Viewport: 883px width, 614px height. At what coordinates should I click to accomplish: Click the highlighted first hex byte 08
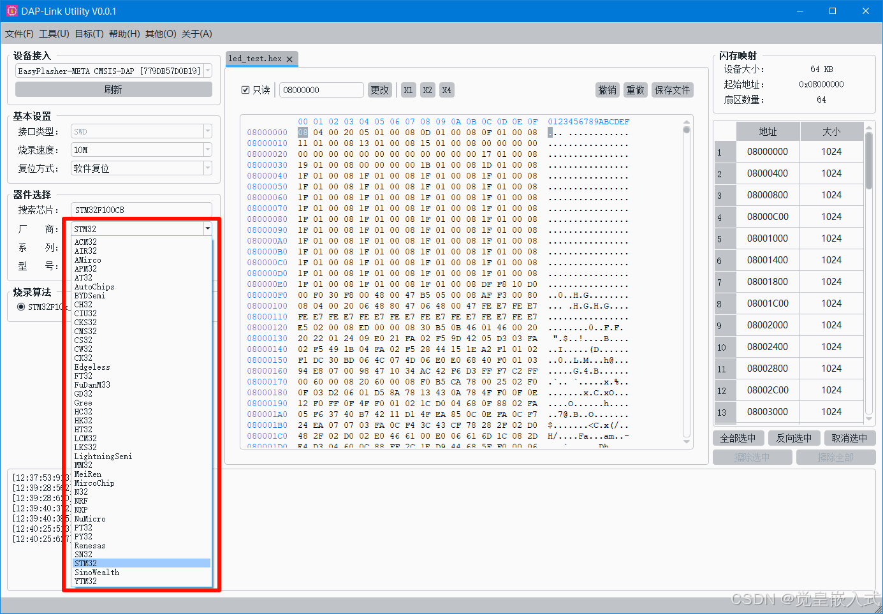pyautogui.click(x=303, y=133)
